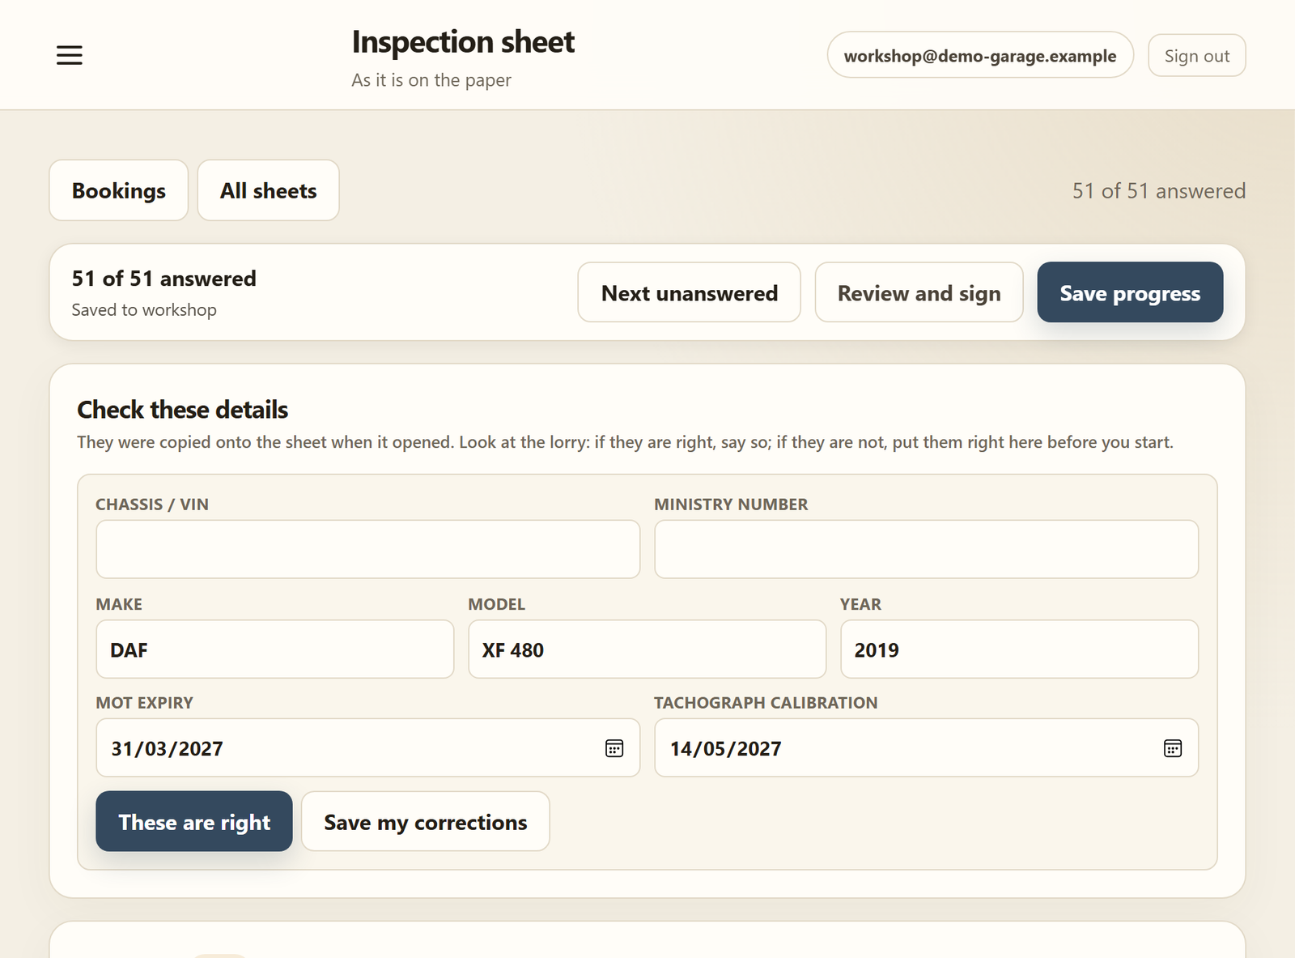Focus the Ministry number field
The height and width of the screenshot is (958, 1295).
[927, 549]
